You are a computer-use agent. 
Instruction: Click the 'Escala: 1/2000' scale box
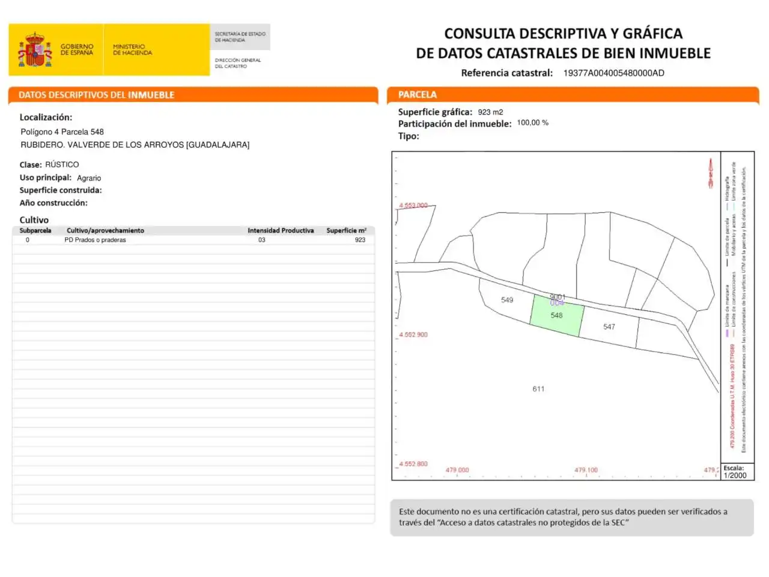pos(737,472)
